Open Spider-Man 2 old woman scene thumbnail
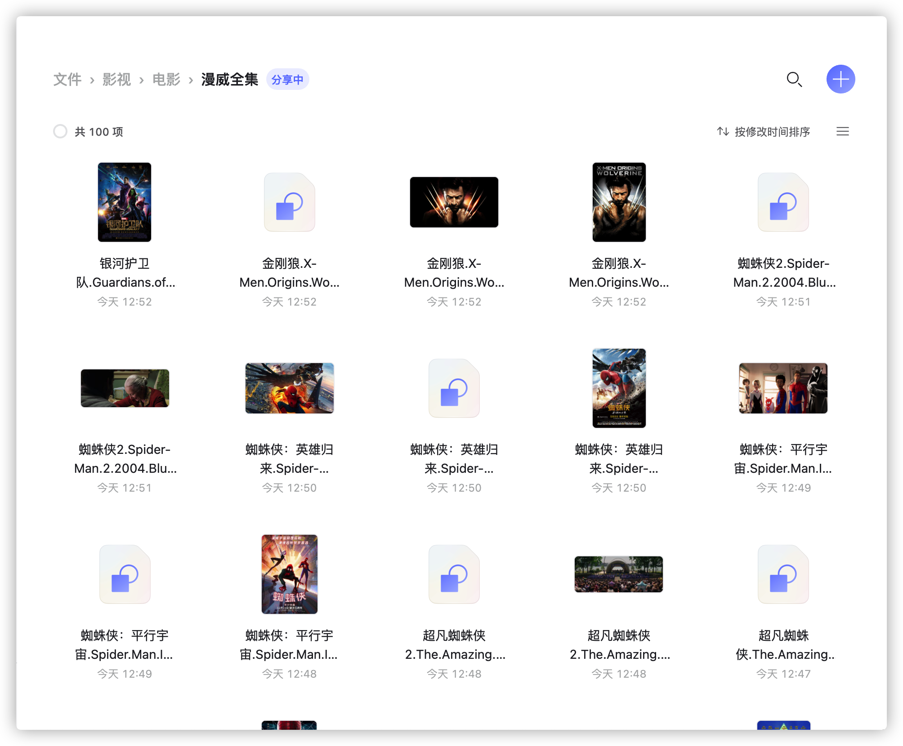This screenshot has width=903, height=746. click(125, 388)
